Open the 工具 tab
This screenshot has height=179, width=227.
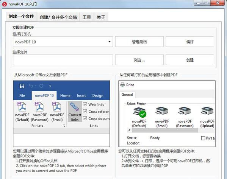pos(86,17)
